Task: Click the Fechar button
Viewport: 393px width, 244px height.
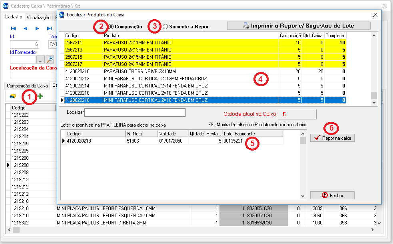Action: (x=332, y=195)
